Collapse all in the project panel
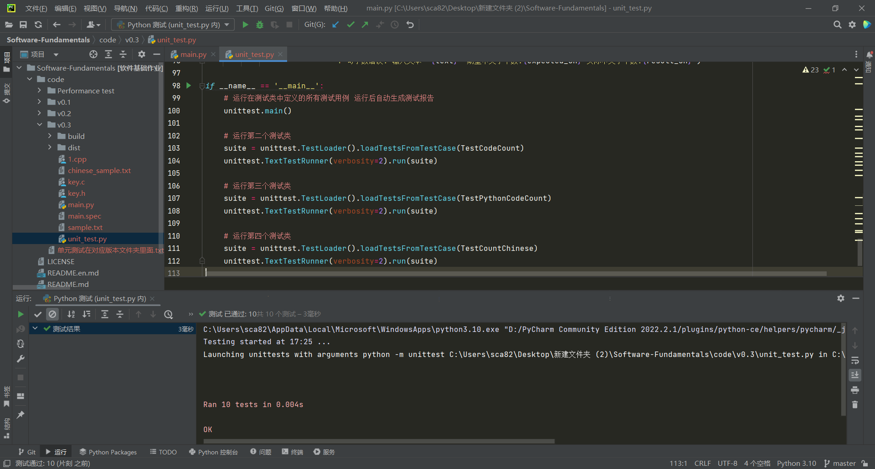The height and width of the screenshot is (469, 875). (123, 54)
